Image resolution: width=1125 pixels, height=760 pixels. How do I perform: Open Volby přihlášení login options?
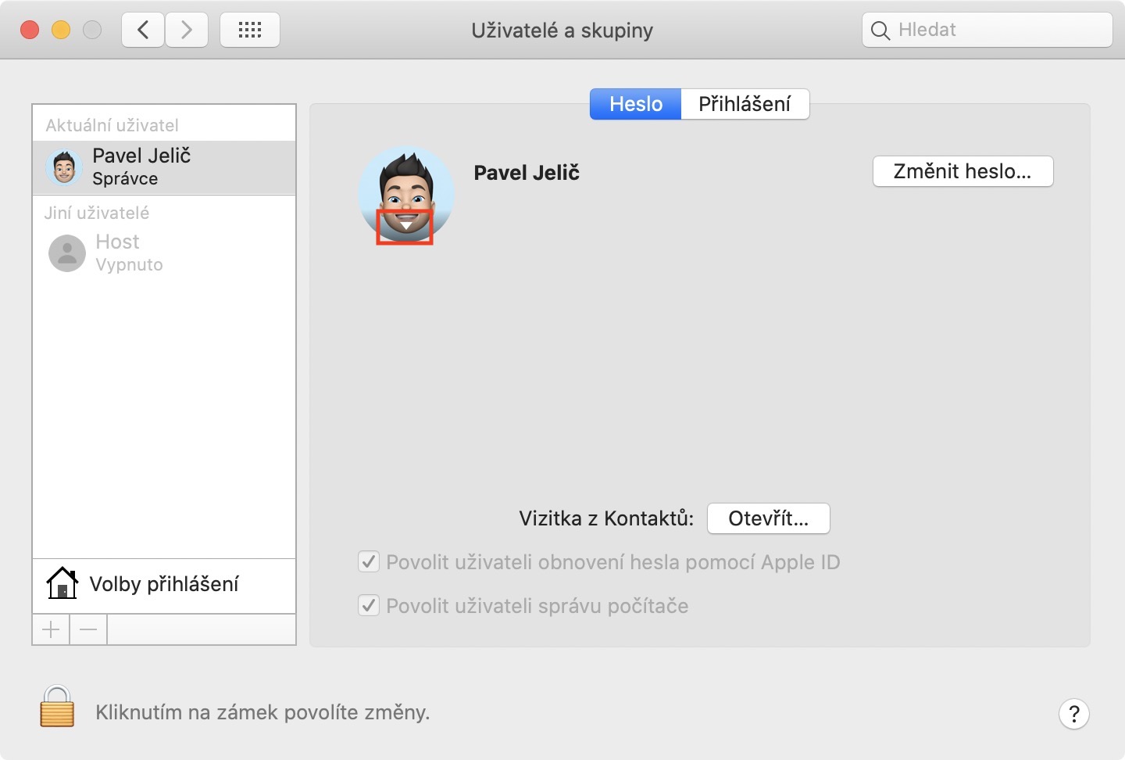[x=164, y=584]
